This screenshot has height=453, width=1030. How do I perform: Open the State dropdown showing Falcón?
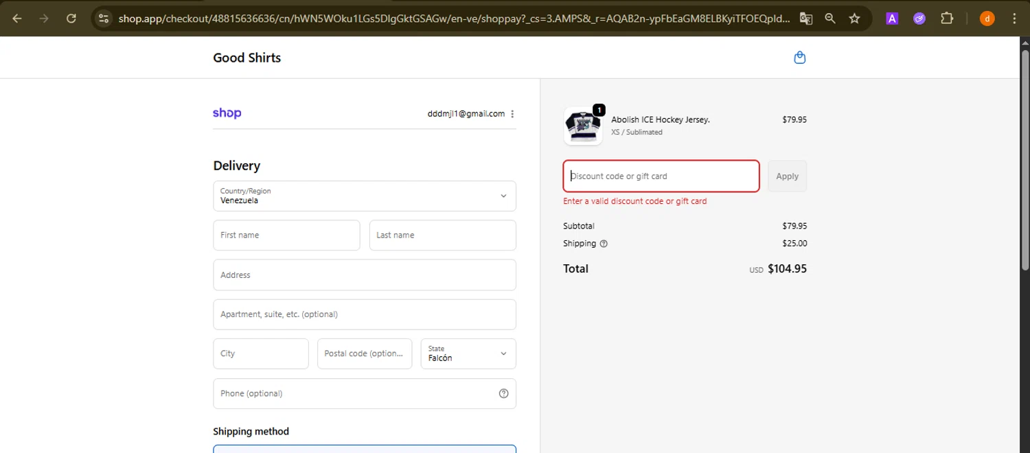(468, 353)
